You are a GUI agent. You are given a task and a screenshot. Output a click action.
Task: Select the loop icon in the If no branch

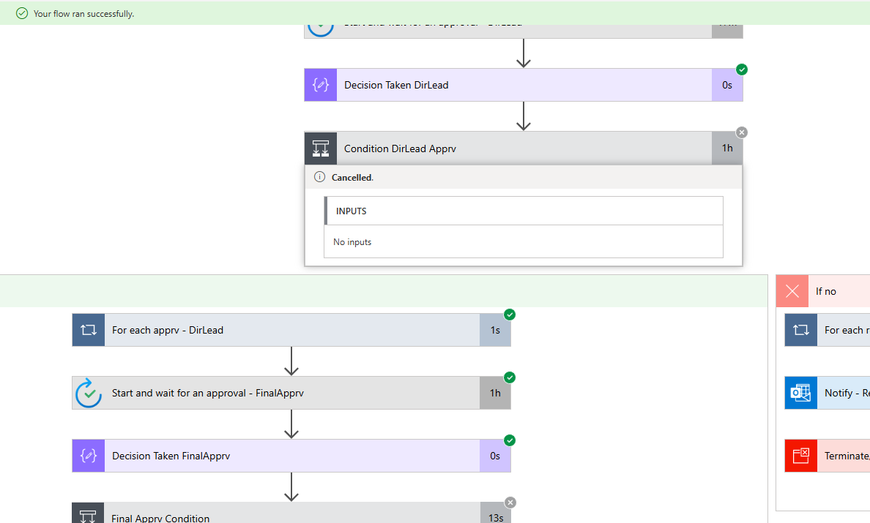click(x=800, y=330)
